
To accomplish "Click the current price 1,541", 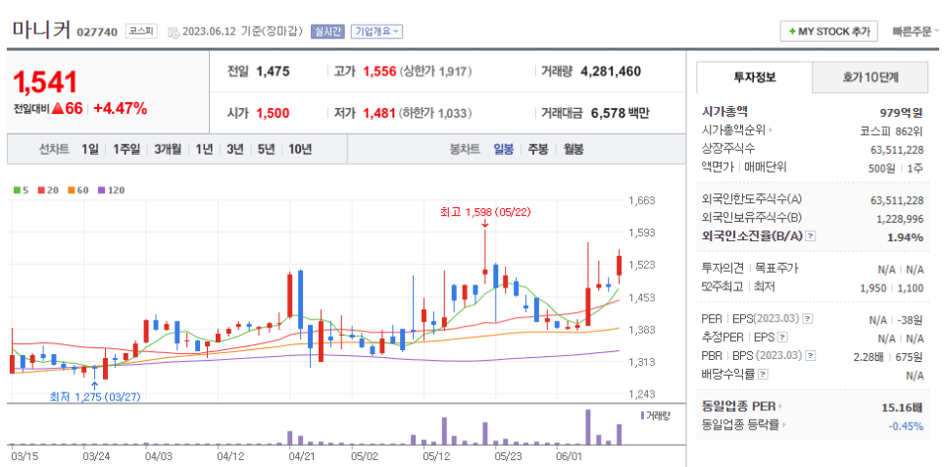I will pyautogui.click(x=46, y=82).
